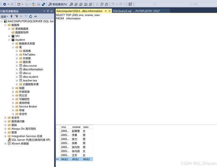
Task: Click the New Query (新建查询) toolbar button
Action: pos(61,4)
